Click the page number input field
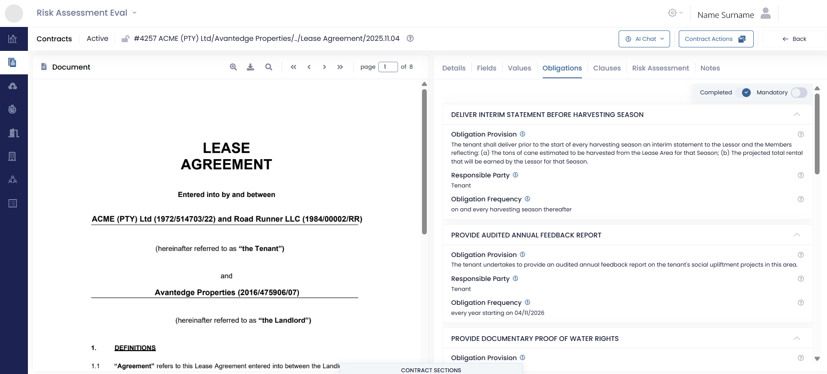Screen dimensions: 827x374 388,67
